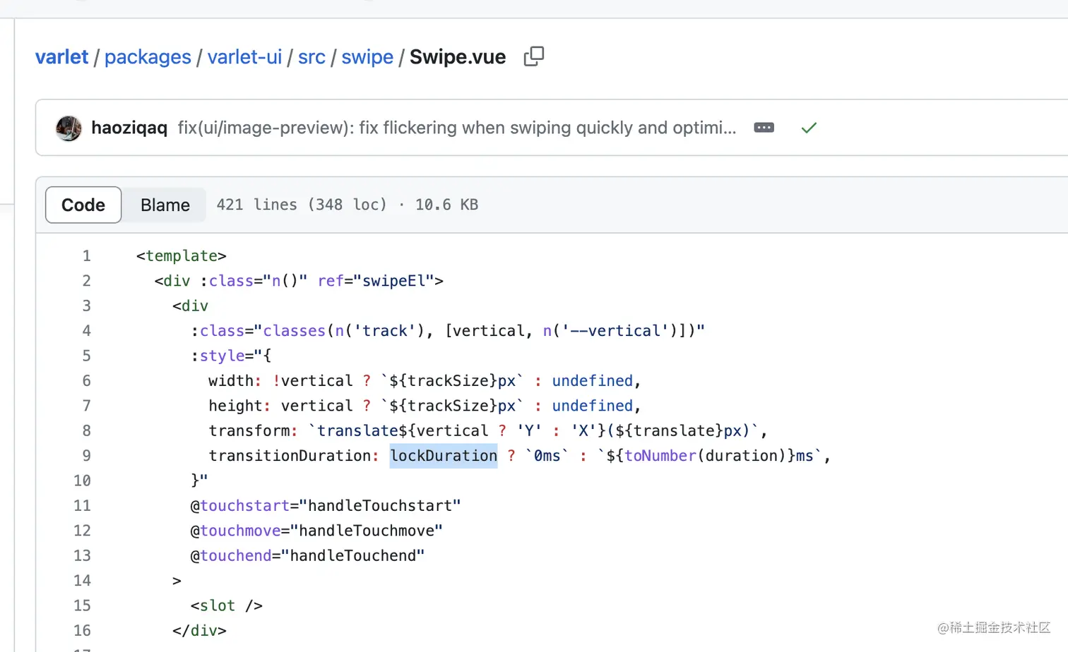Click line number 16

tap(82, 630)
